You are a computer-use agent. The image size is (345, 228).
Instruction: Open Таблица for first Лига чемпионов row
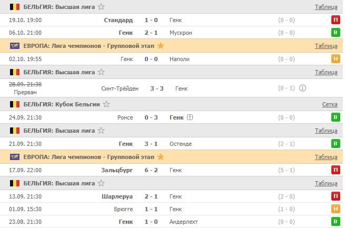pos(326,46)
